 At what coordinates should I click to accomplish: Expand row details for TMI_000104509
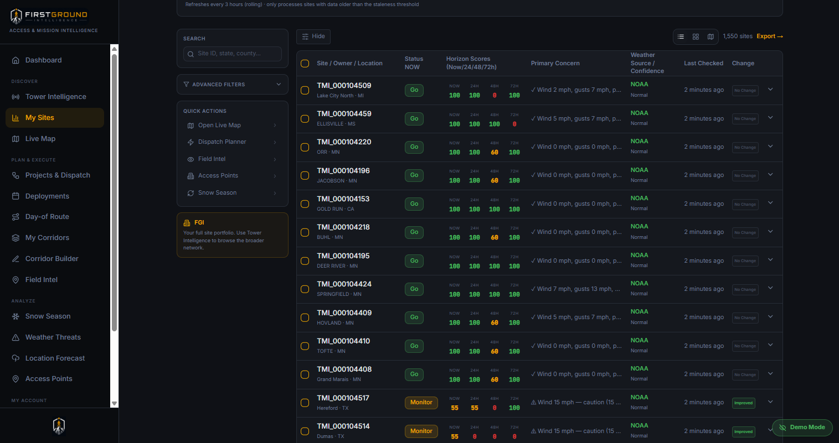tap(770, 90)
